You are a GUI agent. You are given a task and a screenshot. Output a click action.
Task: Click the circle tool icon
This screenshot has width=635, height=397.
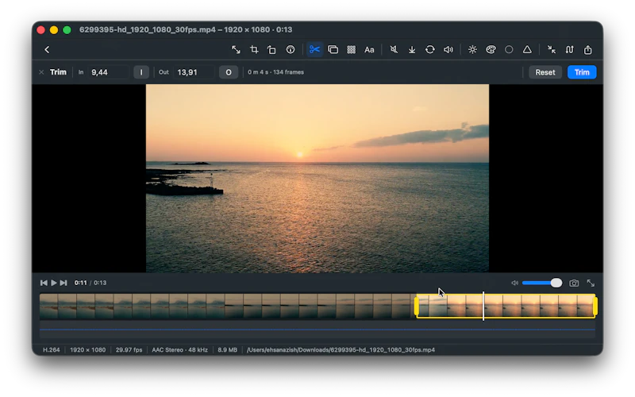[x=509, y=50]
